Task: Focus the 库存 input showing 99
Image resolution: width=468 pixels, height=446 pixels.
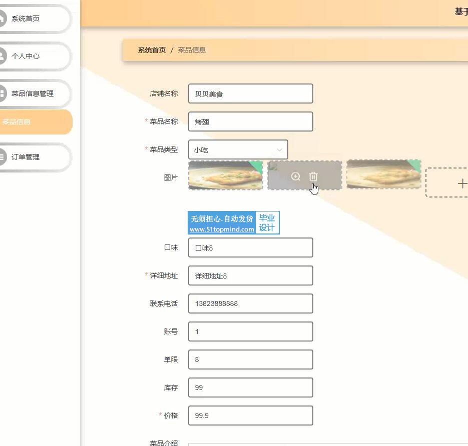Action: pos(251,387)
